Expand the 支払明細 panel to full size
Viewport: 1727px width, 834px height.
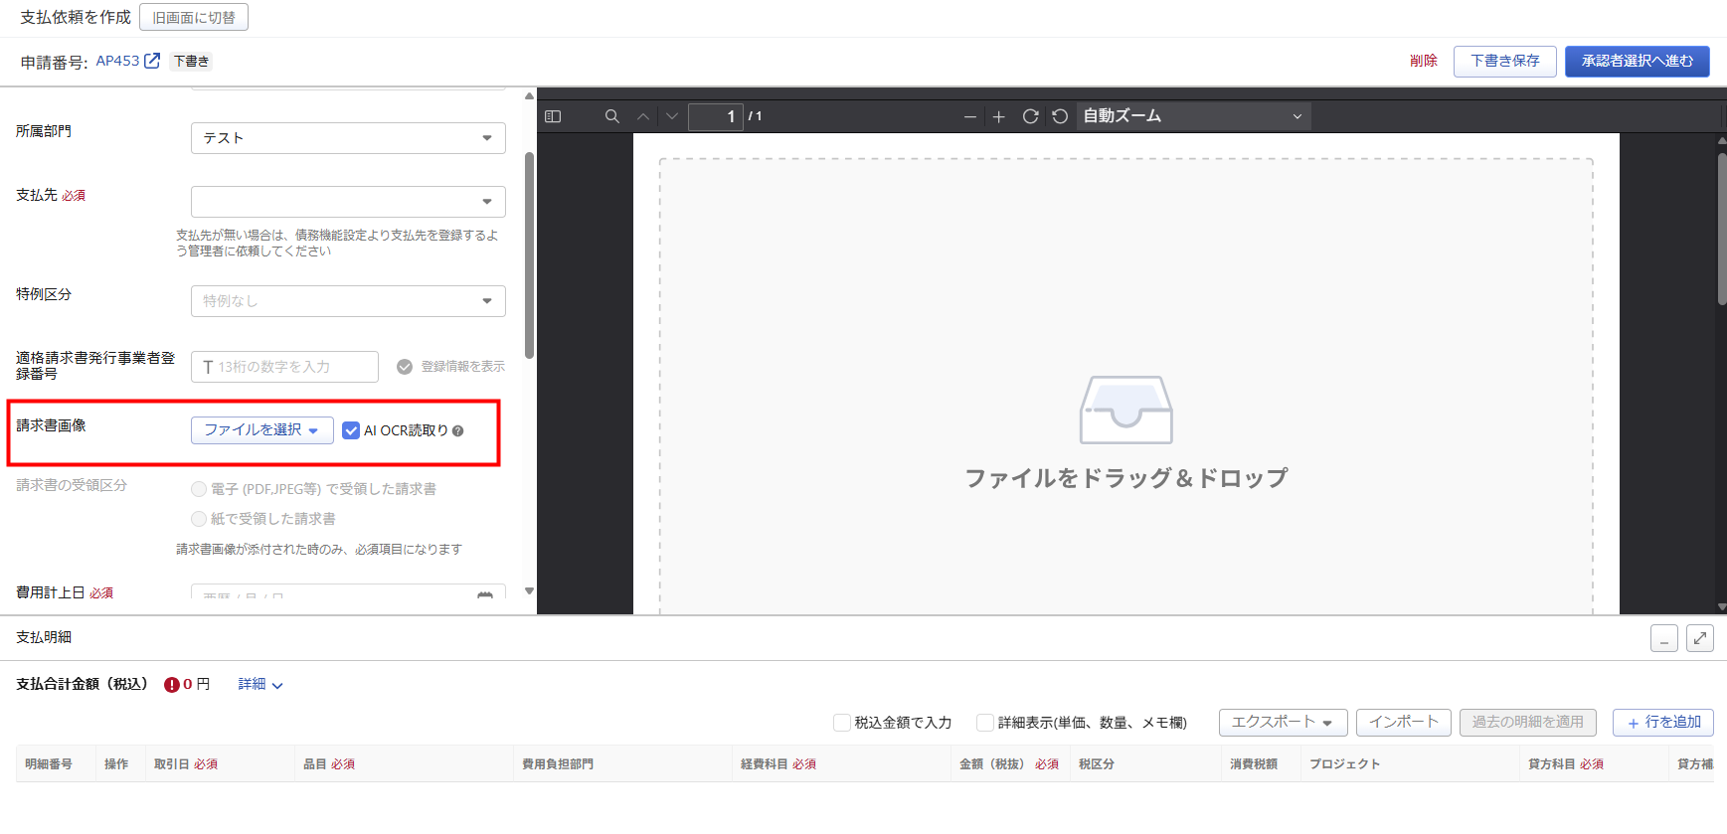click(1699, 638)
